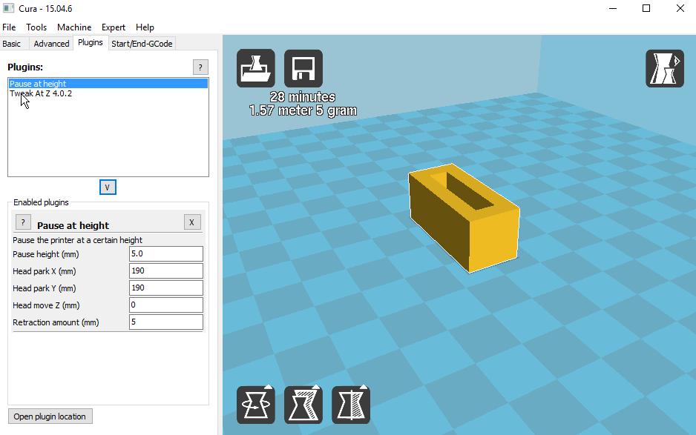
Task: Open help for enabled Pause at height plugin
Action: point(23,222)
